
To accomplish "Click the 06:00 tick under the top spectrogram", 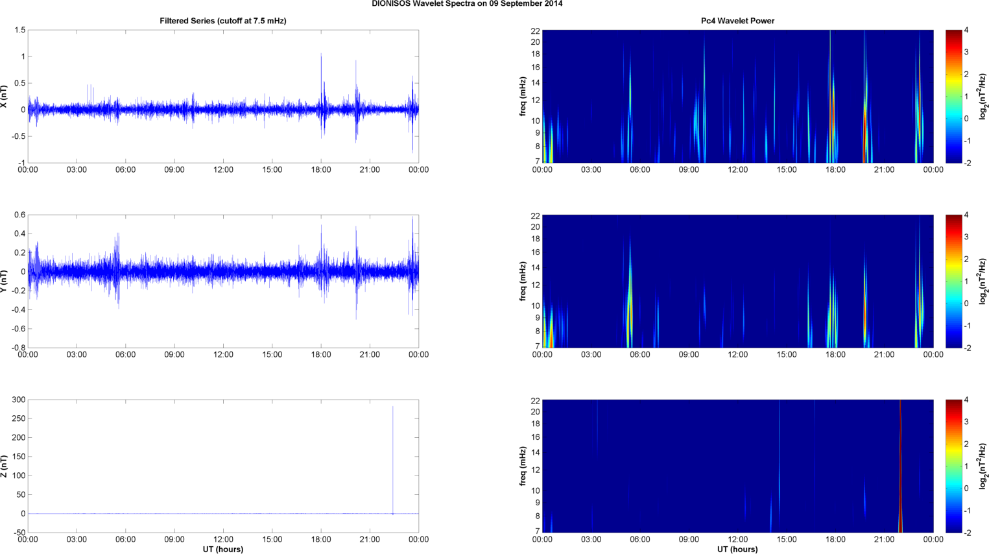I will click(x=640, y=170).
